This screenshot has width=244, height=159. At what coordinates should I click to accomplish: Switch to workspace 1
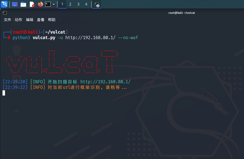click(62, 4)
